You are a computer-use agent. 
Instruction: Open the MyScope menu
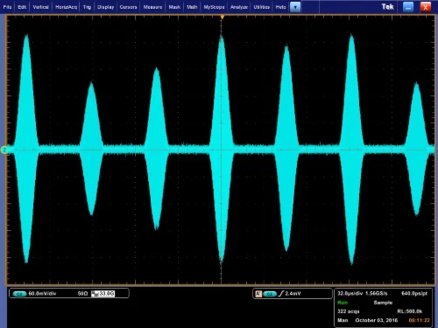tap(215, 7)
